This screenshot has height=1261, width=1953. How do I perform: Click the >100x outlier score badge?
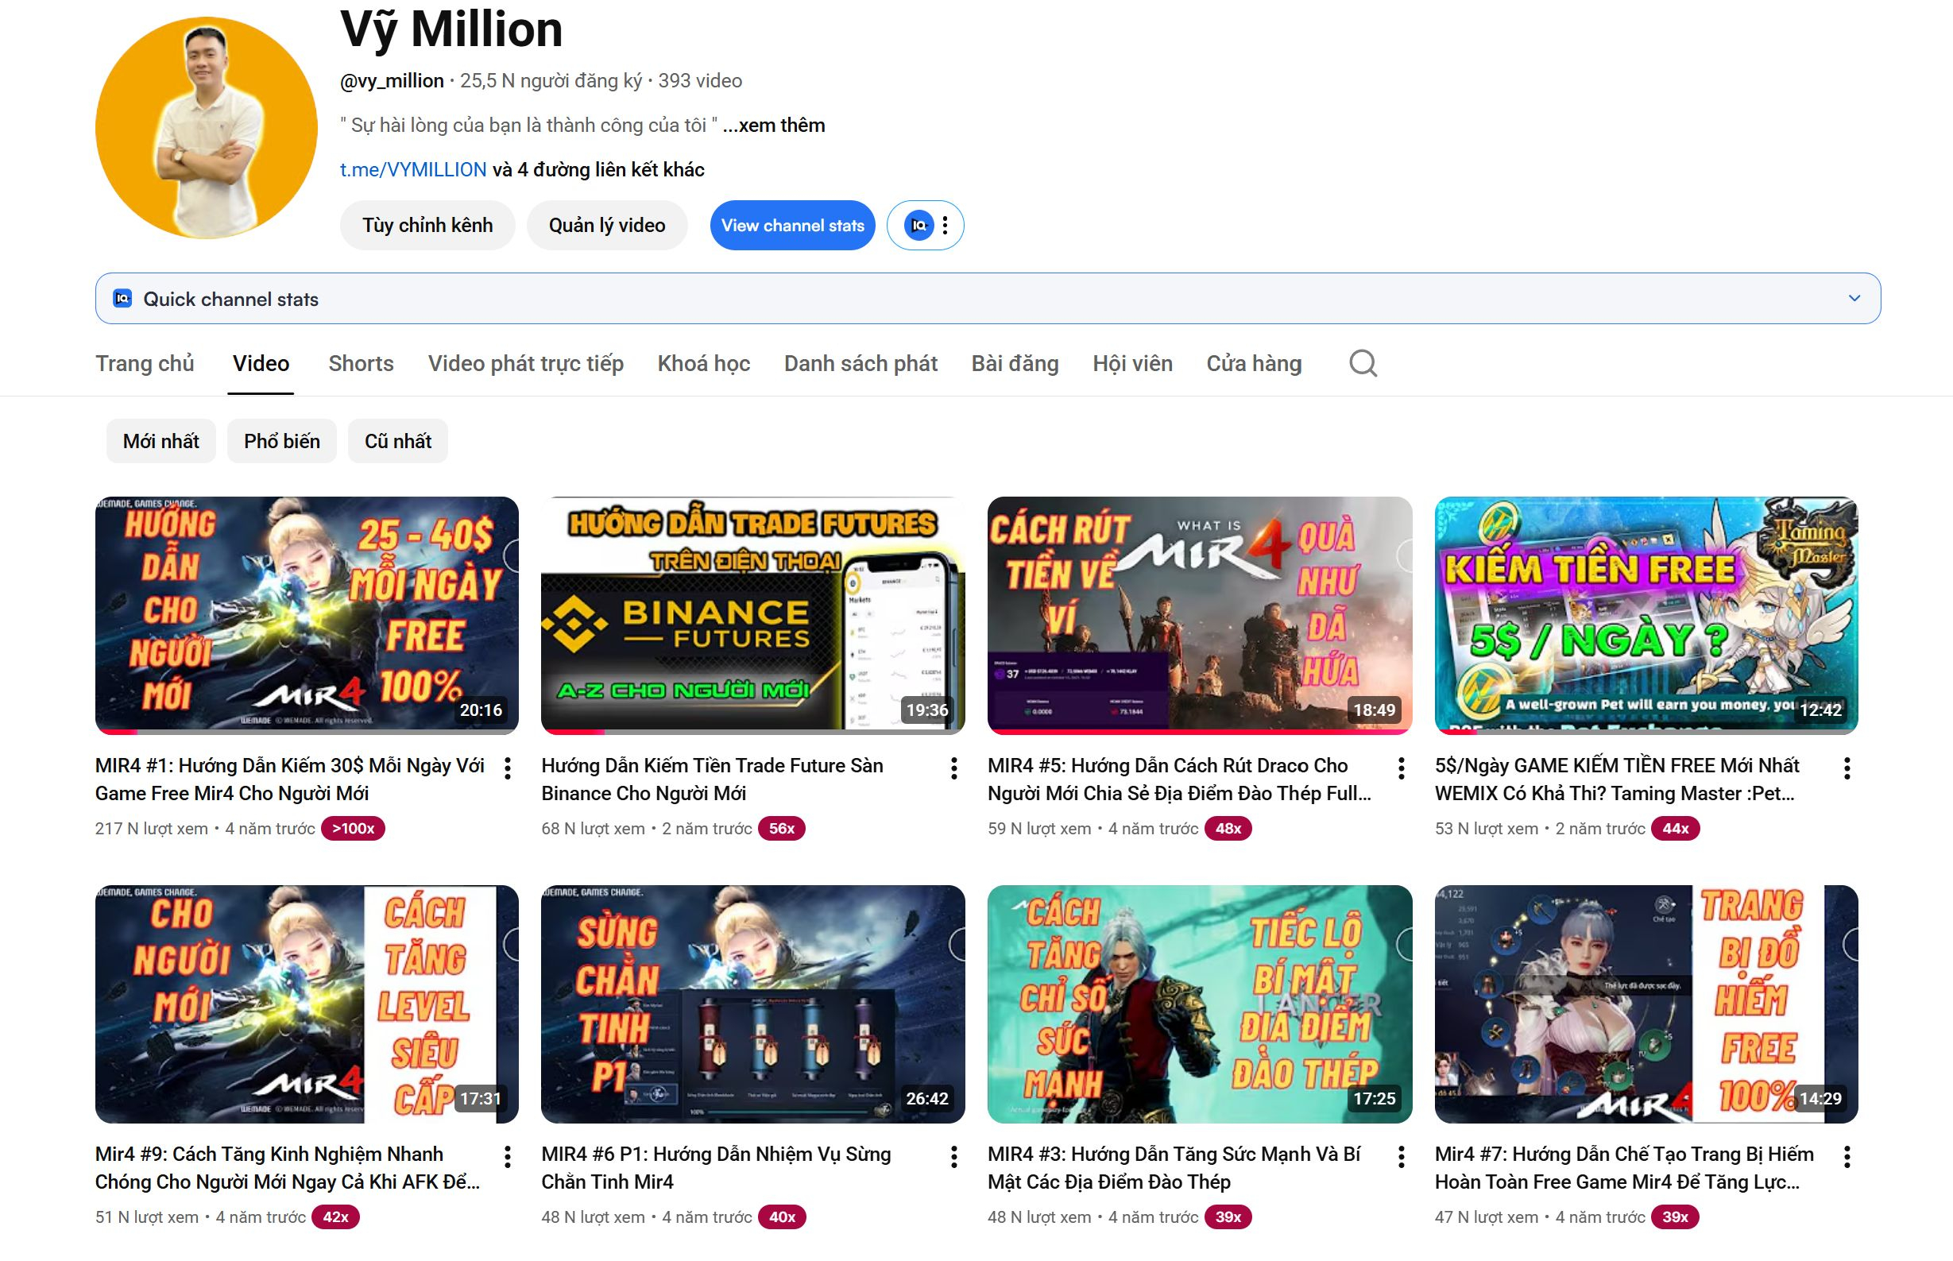(353, 829)
